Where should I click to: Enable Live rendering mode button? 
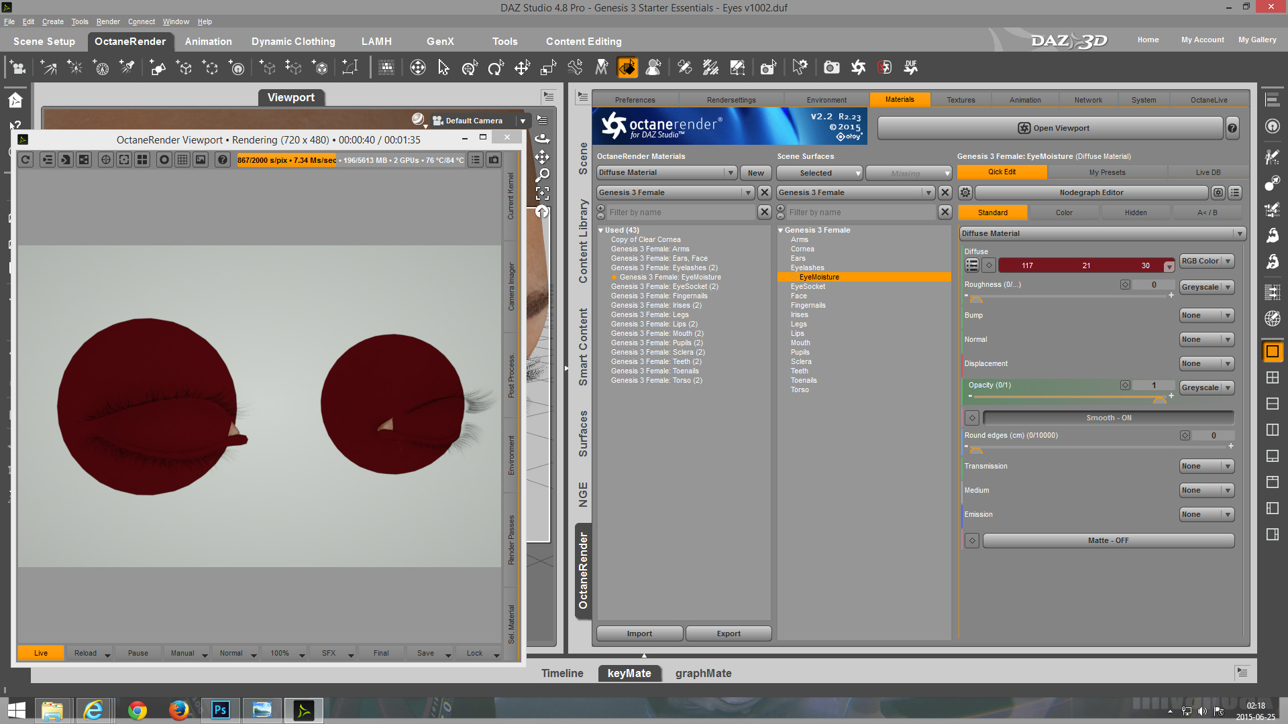41,653
